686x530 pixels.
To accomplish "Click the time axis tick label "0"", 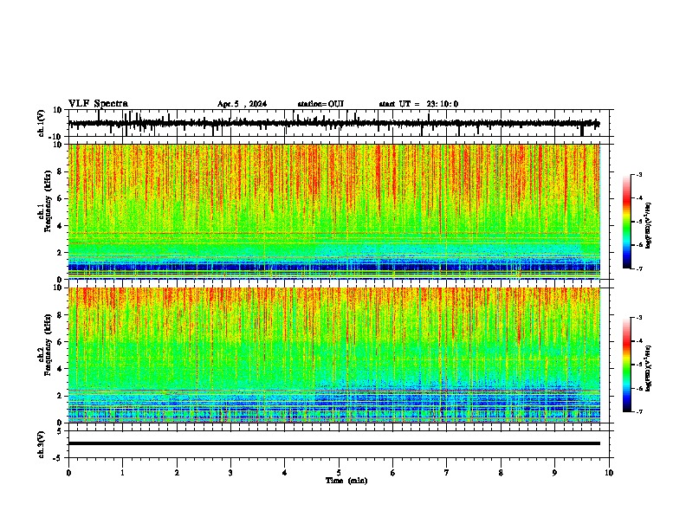I will pos(68,473).
